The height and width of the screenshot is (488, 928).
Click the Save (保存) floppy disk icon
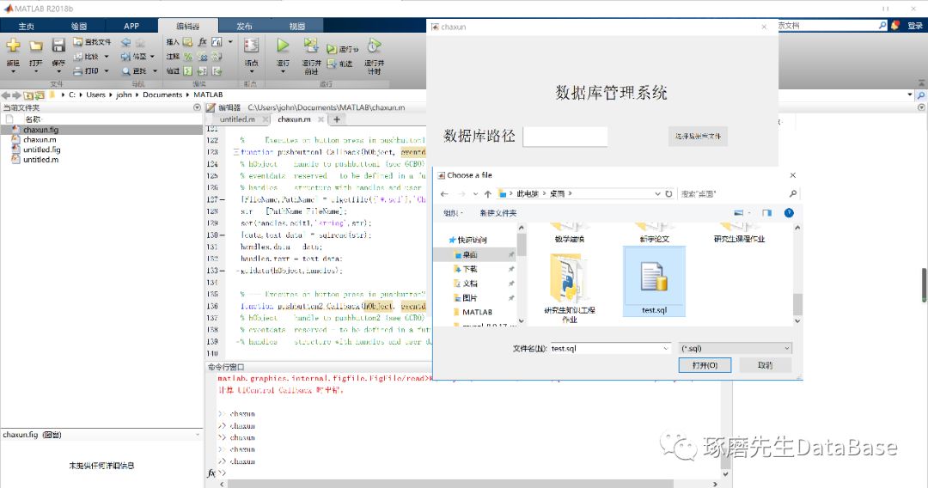58,45
